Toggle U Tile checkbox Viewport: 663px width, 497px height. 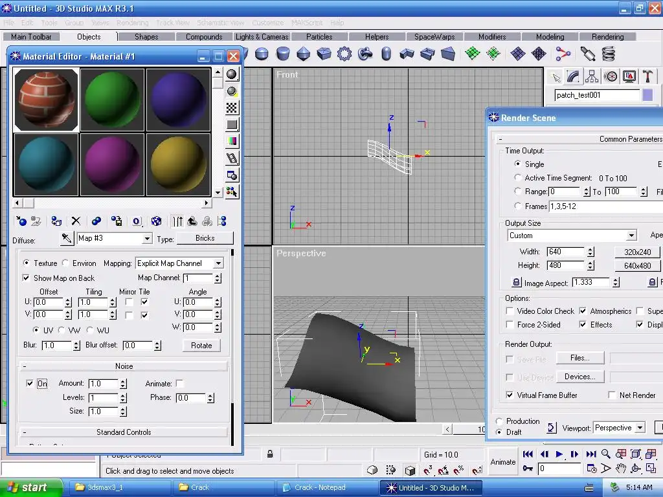[x=144, y=302]
